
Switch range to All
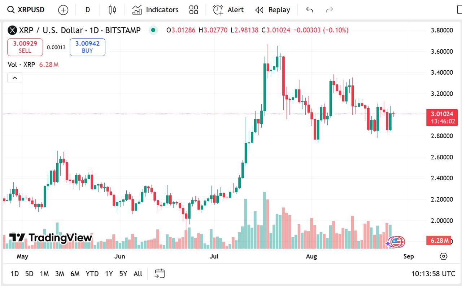click(x=138, y=274)
